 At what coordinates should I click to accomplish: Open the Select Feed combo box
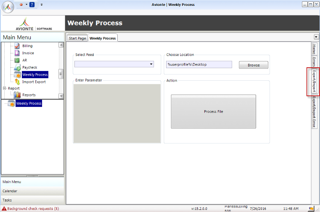(114, 64)
